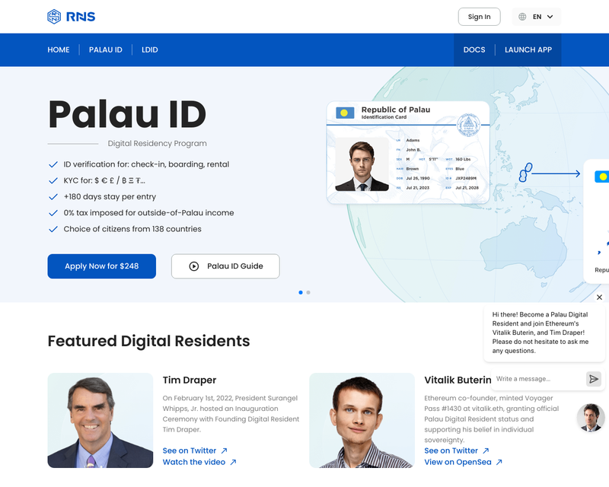This screenshot has width=609, height=487.
Task: Click the Palau ID hero title
Action: (127, 114)
